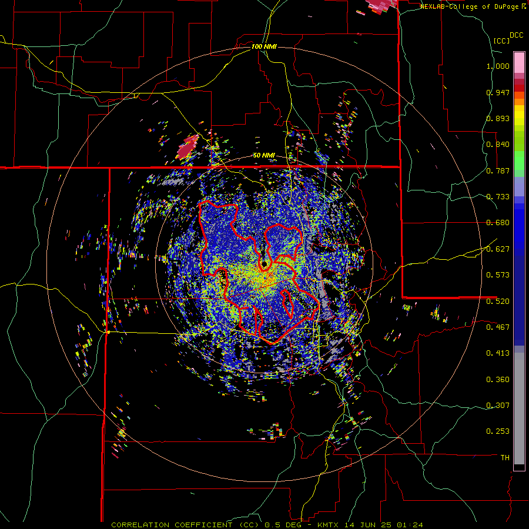
Task: Select the 1.000 scale value
Action: click(x=498, y=66)
